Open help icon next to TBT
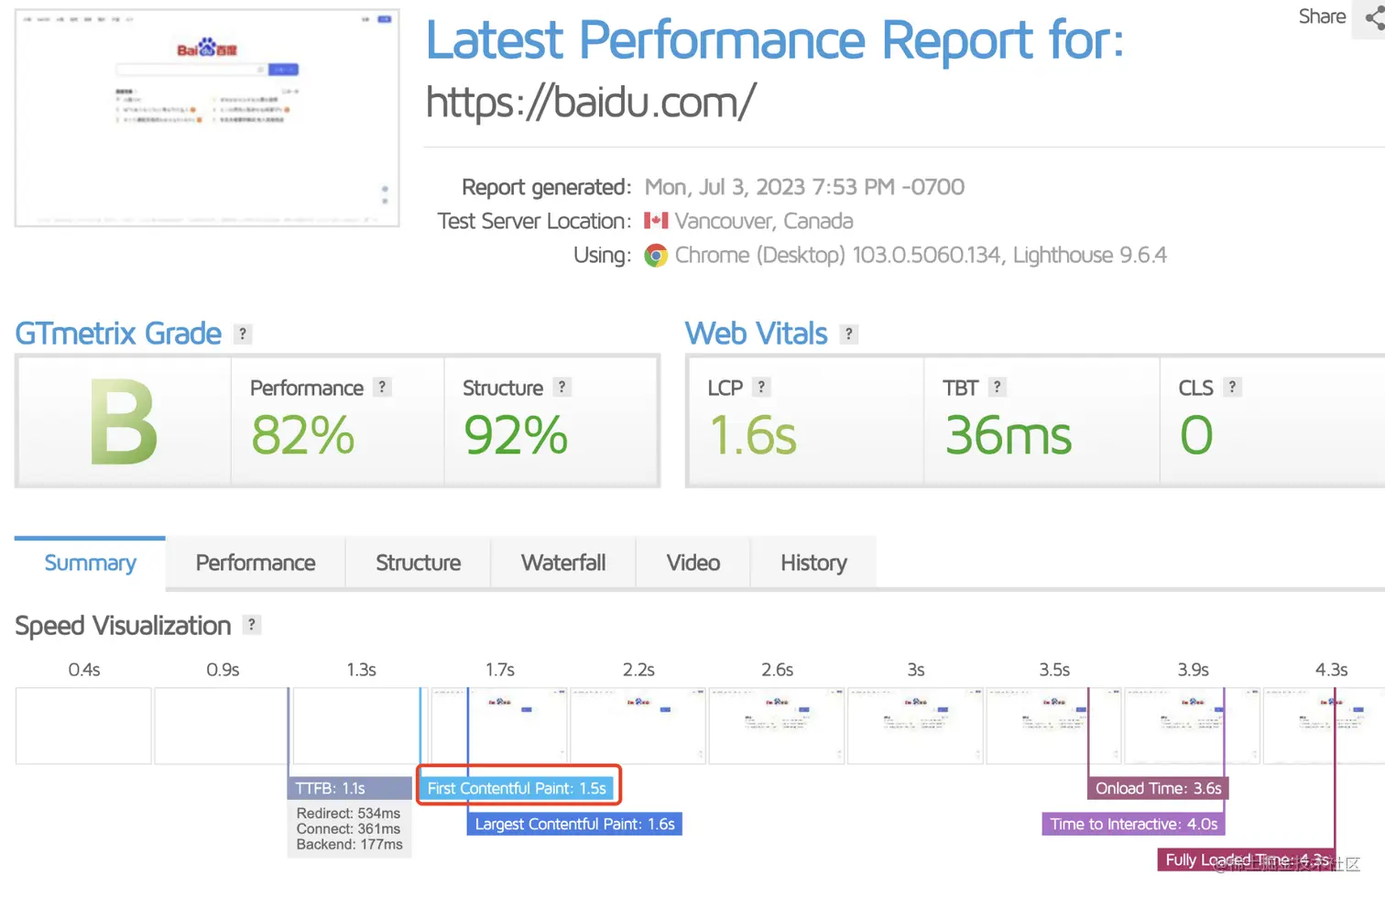Viewport: 1385px width, 898px height. coord(998,388)
